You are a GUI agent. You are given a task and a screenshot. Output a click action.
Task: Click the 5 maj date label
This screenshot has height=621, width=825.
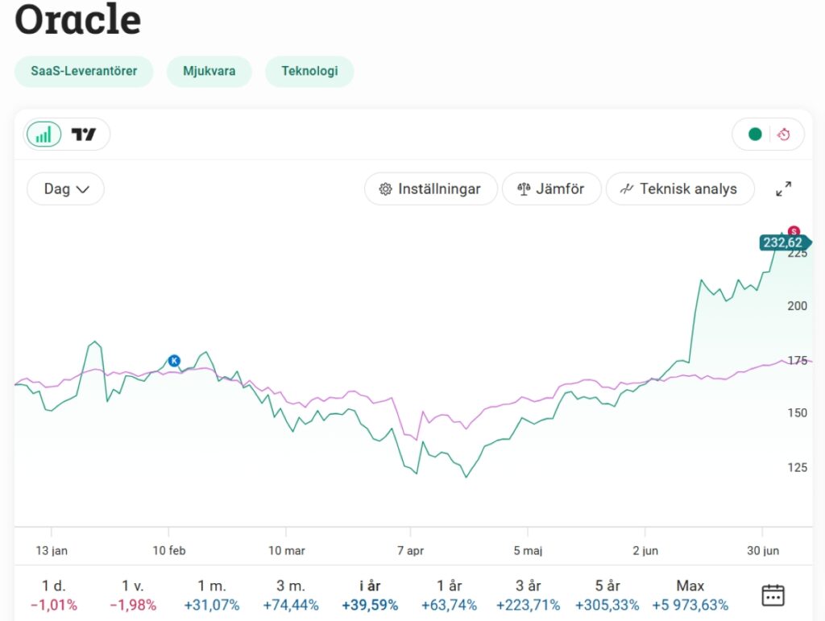[x=528, y=551]
